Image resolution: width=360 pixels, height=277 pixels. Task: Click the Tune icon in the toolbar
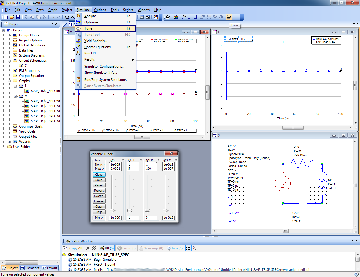tap(229, 17)
